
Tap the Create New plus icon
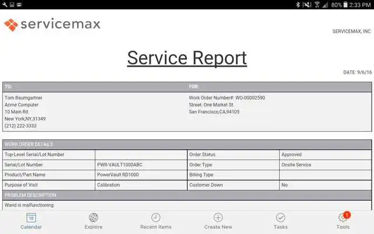[x=218, y=218]
